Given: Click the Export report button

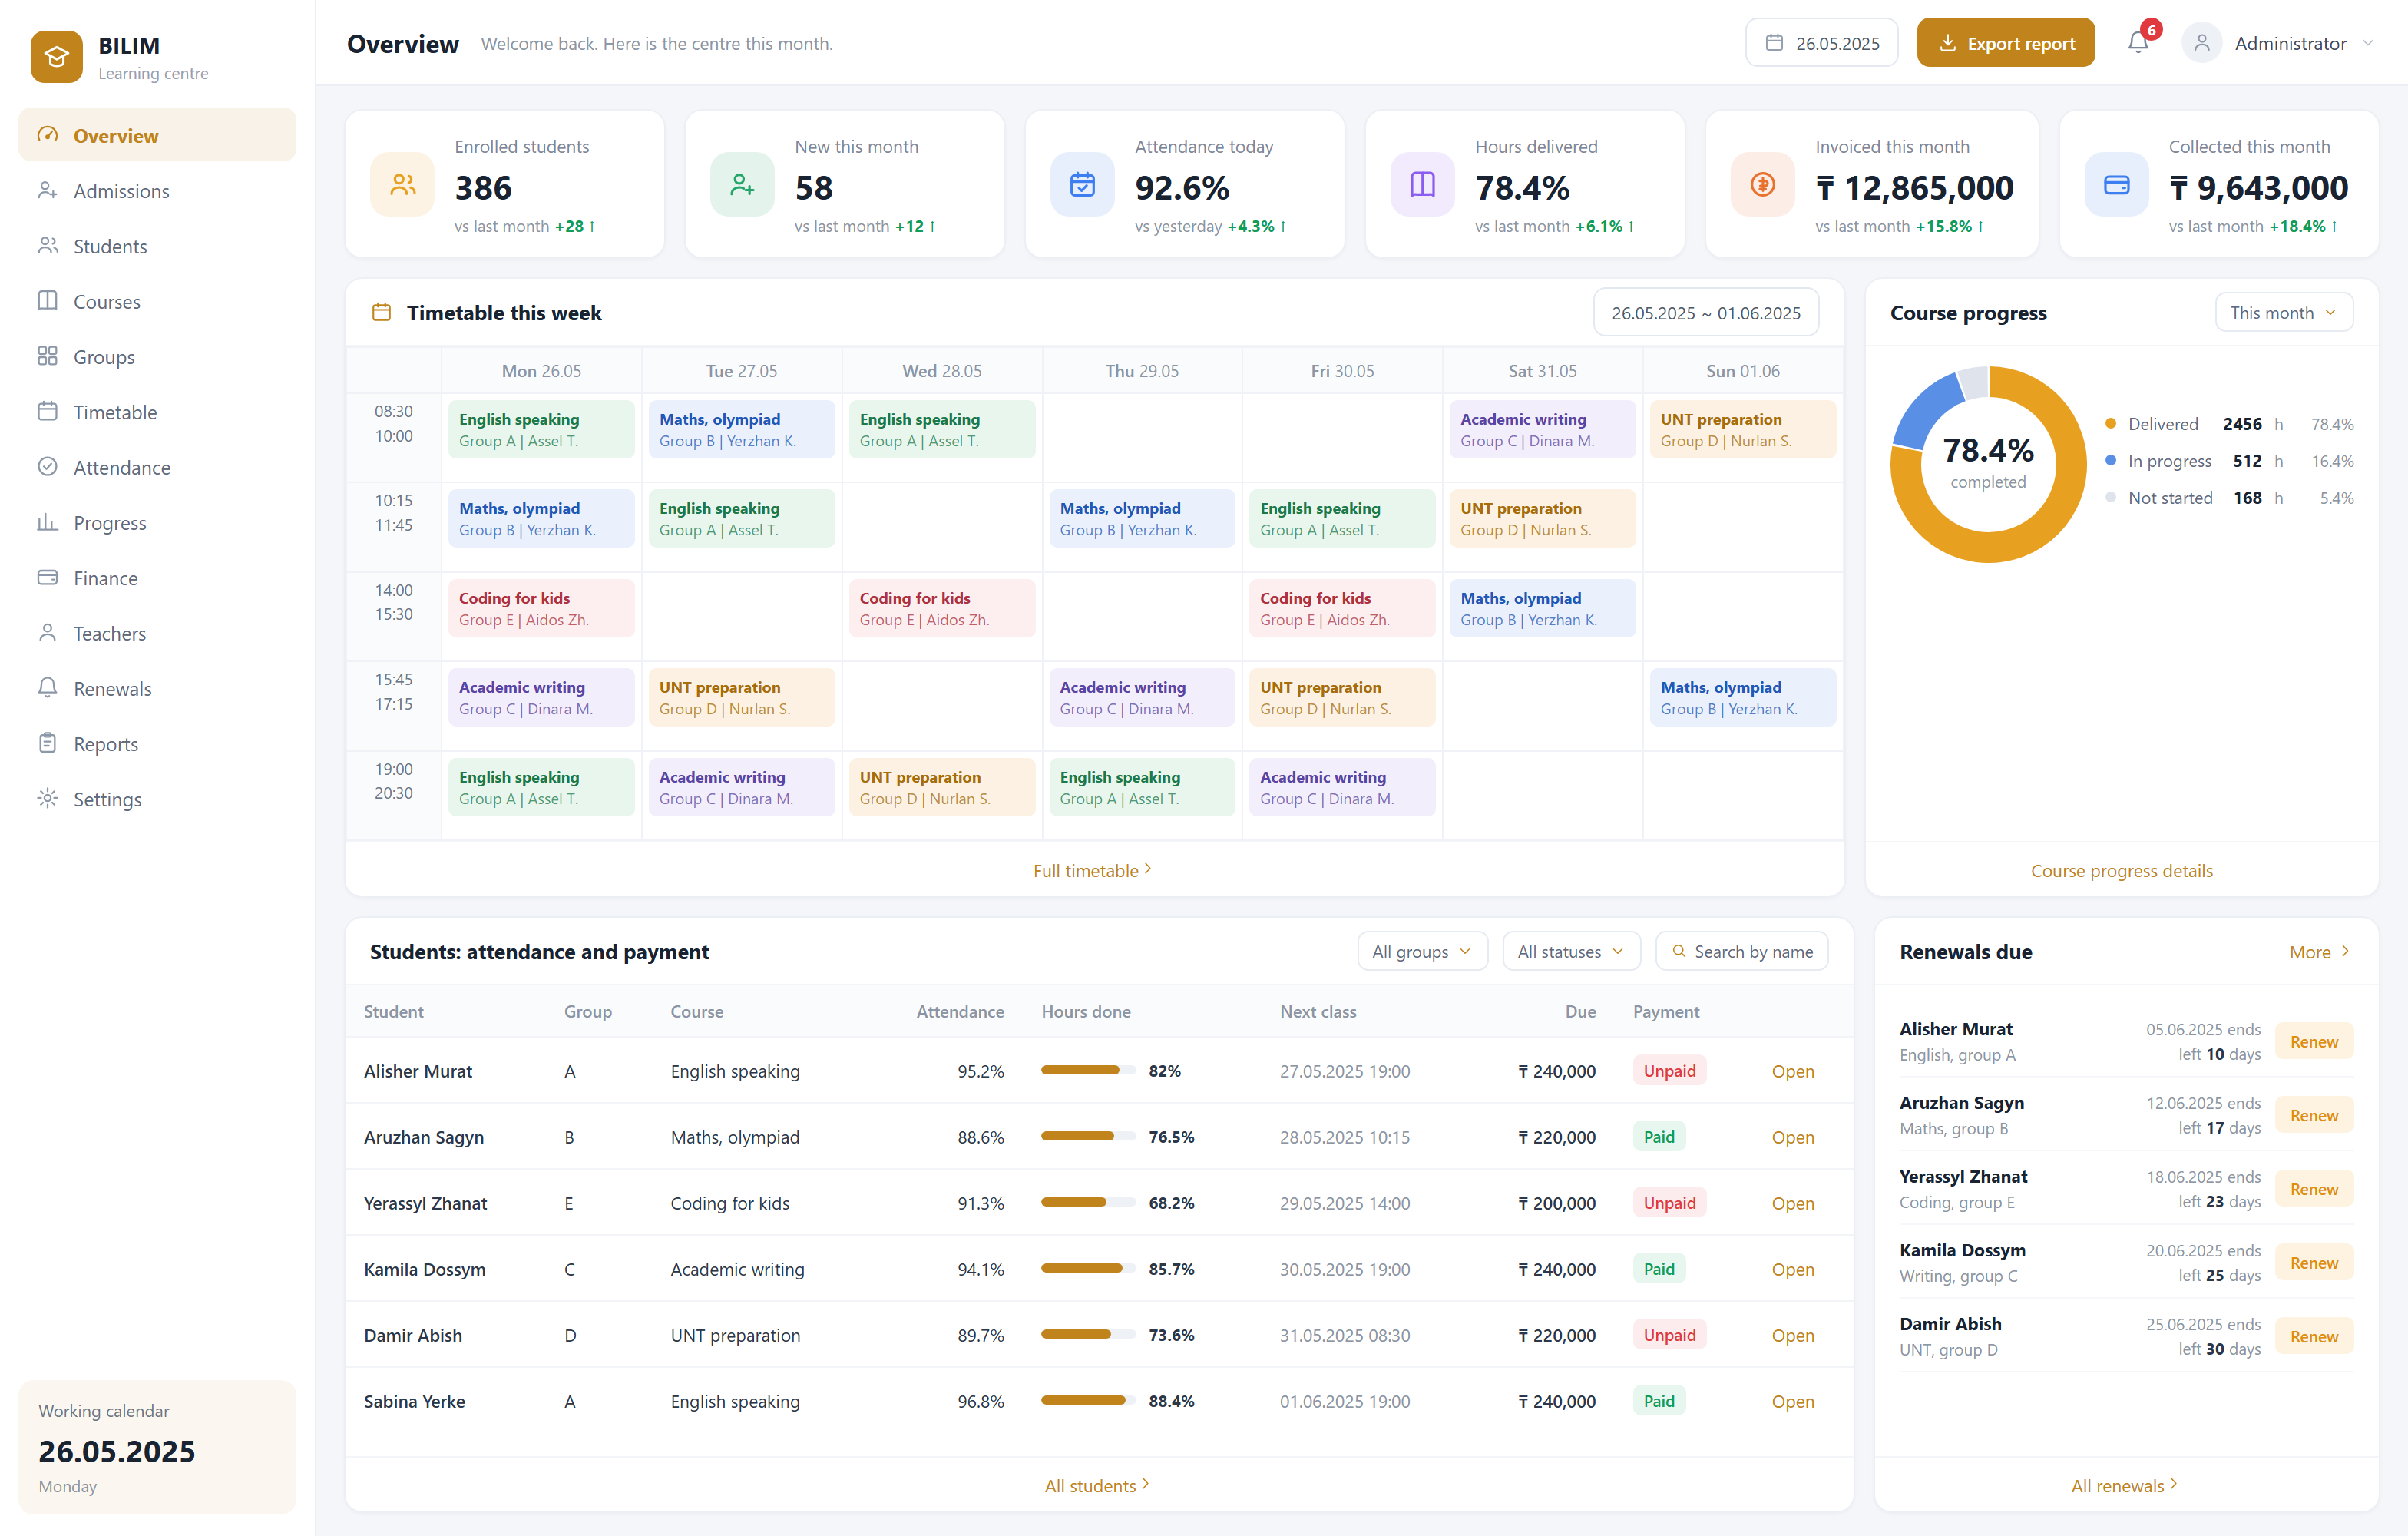Looking at the screenshot, I should (x=2005, y=43).
